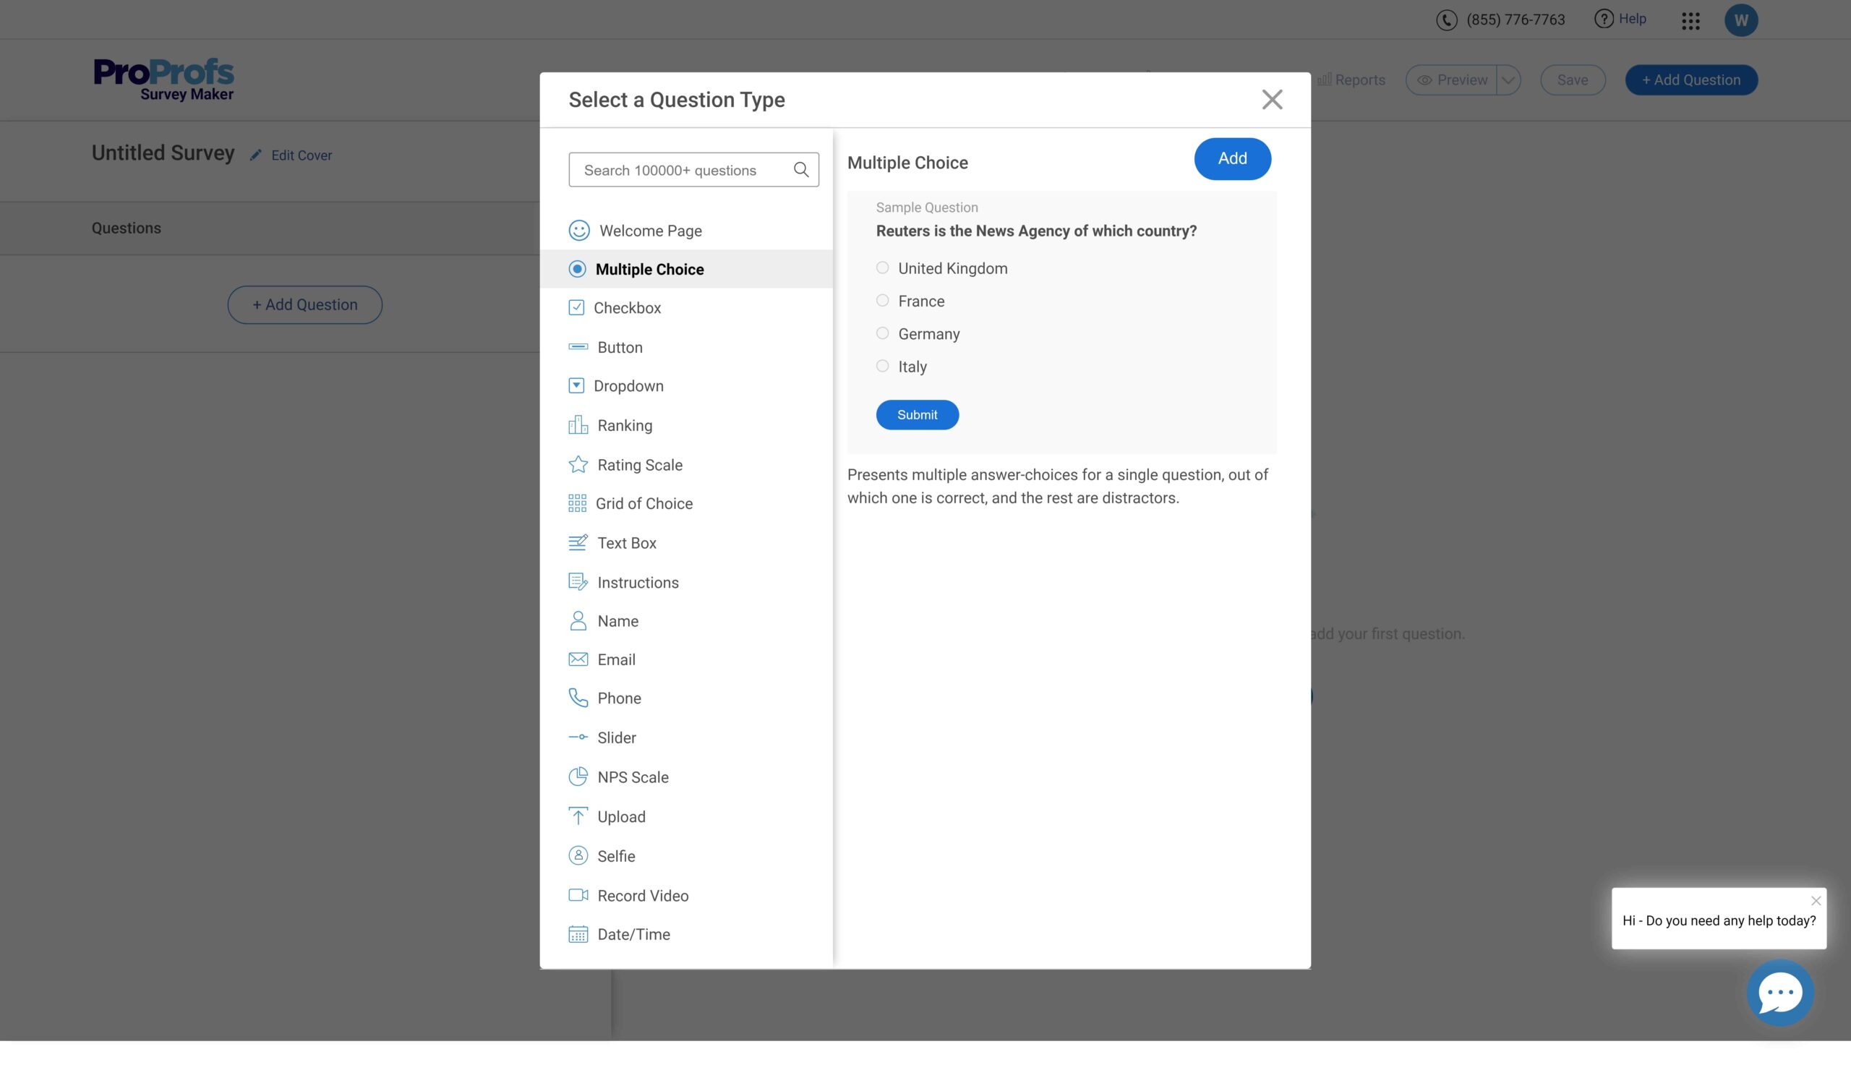Select the Slider question type
The width and height of the screenshot is (1851, 1065).
coord(617,738)
